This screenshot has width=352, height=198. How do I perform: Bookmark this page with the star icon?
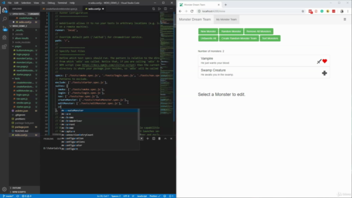(x=303, y=11)
